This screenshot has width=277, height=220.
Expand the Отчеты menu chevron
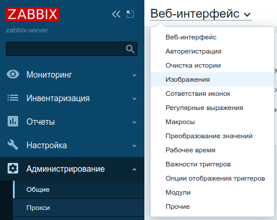click(134, 122)
